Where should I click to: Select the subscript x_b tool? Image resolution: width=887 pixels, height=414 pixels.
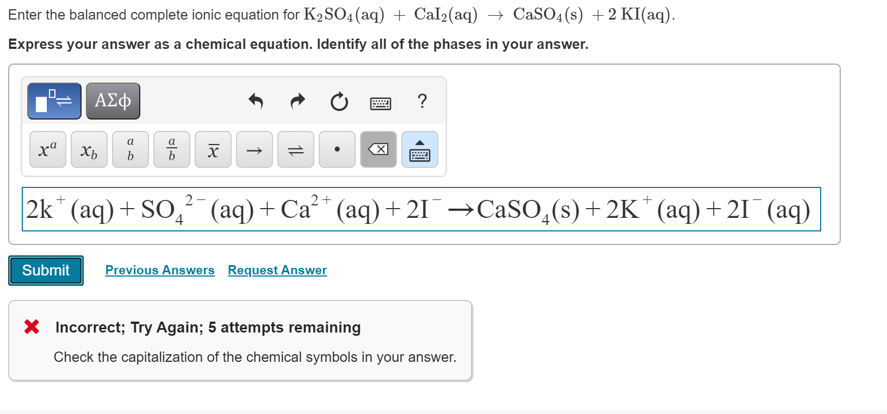pos(89,149)
